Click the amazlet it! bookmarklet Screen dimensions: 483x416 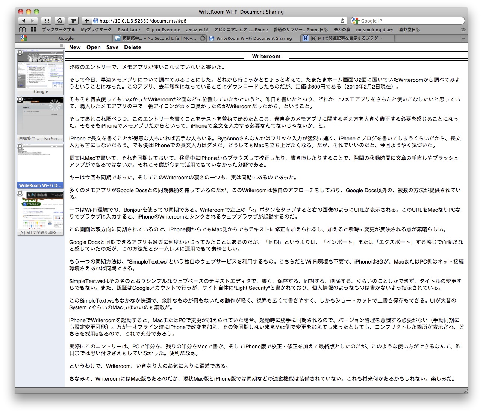coord(197,29)
